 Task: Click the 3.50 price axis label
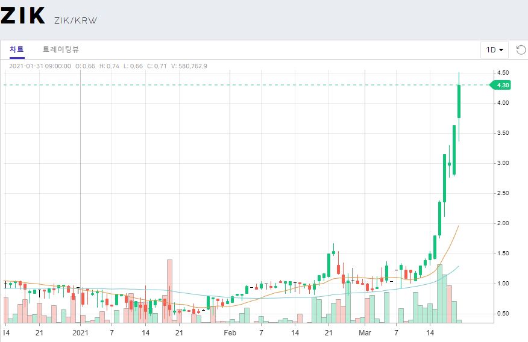503,133
